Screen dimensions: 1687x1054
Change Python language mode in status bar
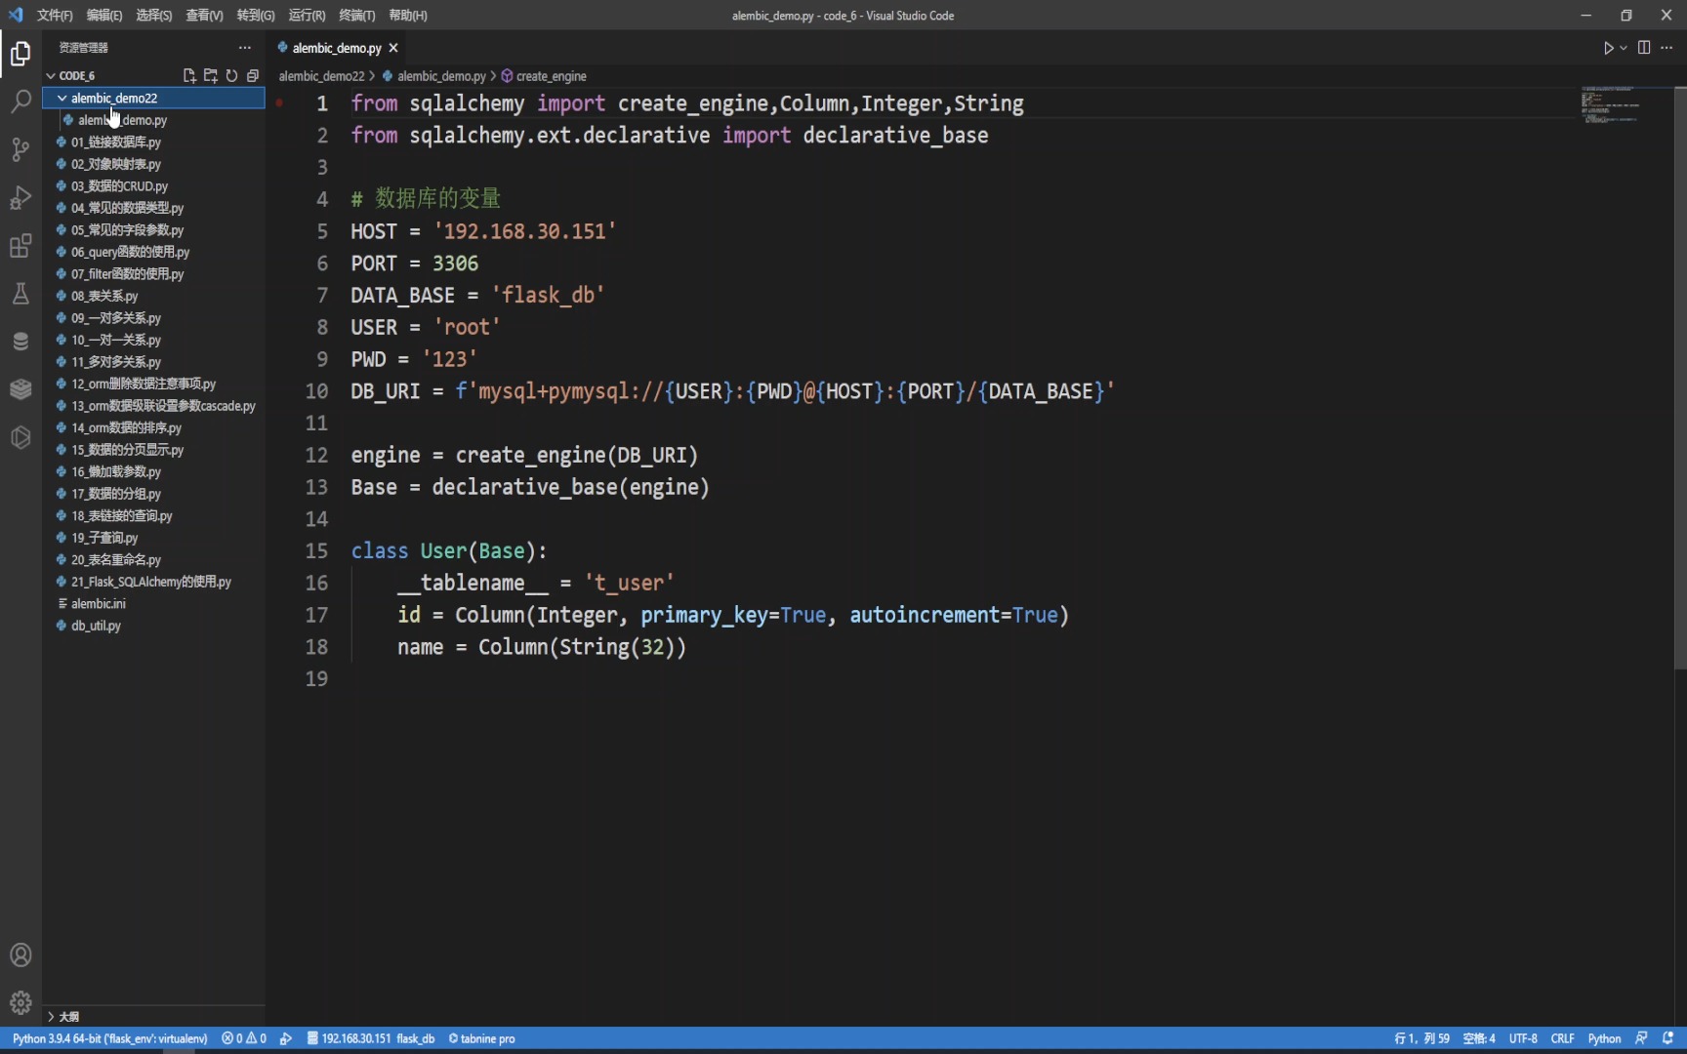[1604, 1038]
